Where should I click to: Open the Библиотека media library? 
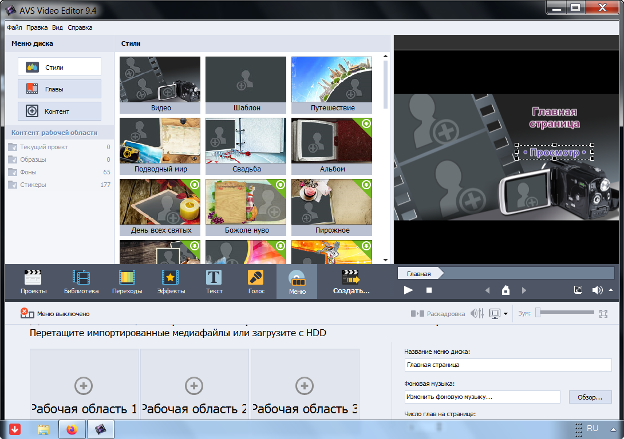tap(81, 282)
